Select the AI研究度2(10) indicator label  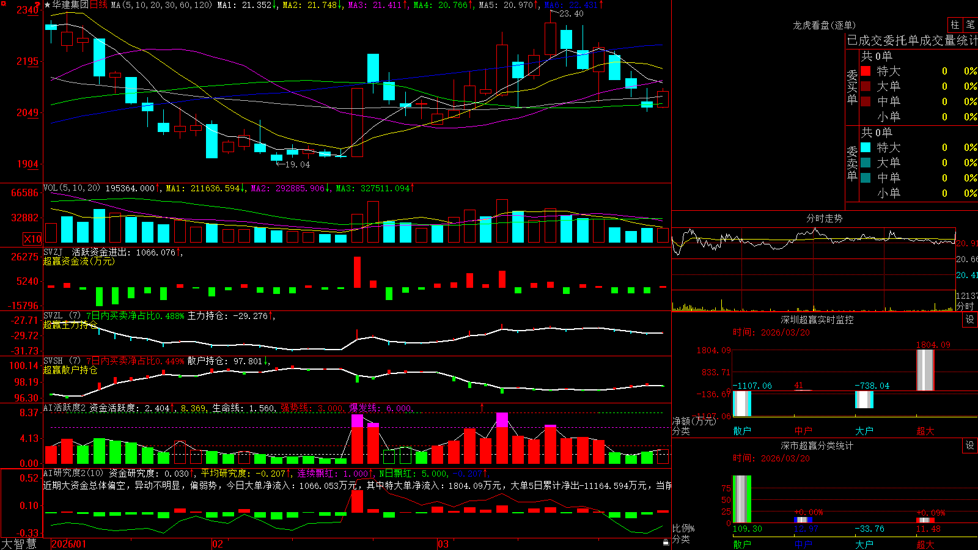[73, 473]
